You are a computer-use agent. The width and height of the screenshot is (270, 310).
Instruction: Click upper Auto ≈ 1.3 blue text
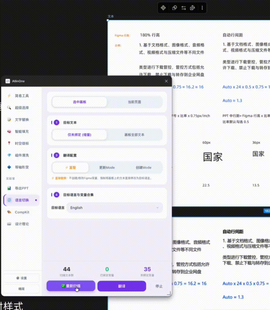click(232, 100)
